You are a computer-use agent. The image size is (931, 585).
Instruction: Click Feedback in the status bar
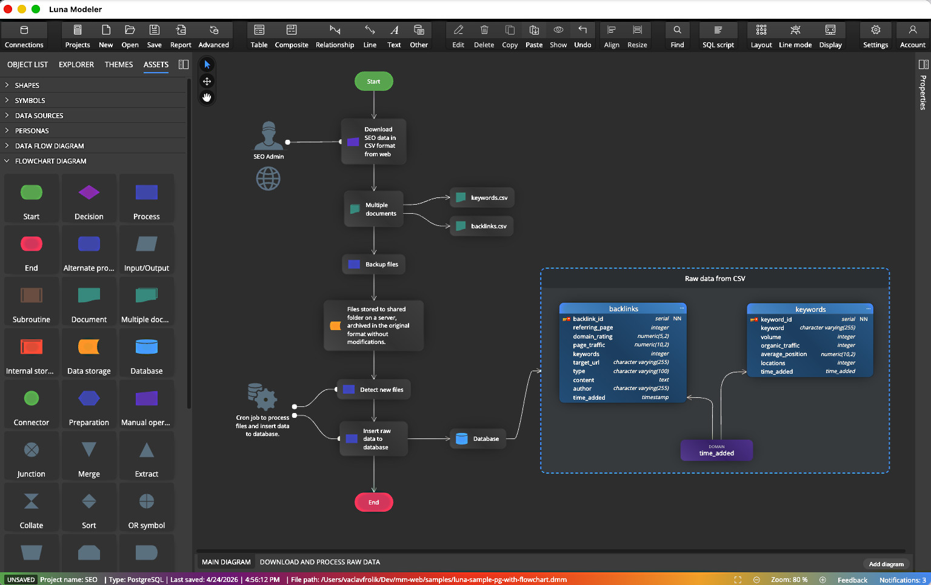[x=852, y=580]
